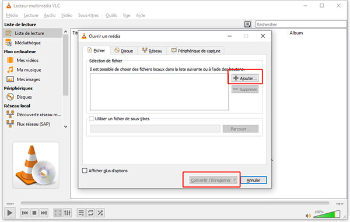350x222 pixels.
Task: Click the subtitle file path field
Action: 155,129
